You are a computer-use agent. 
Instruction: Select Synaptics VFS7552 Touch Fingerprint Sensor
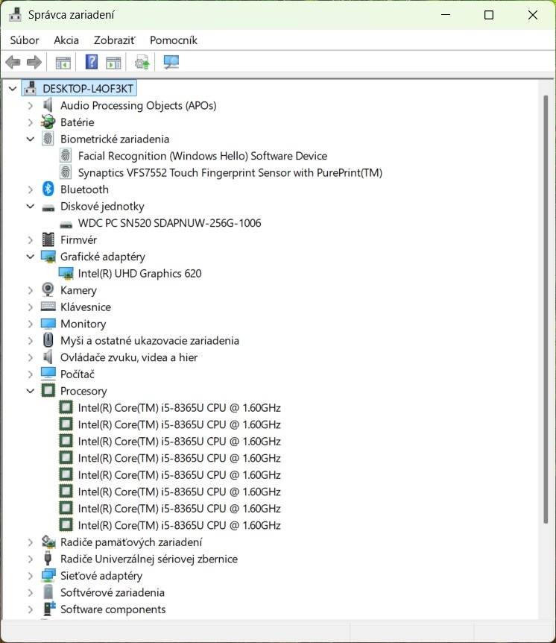230,172
